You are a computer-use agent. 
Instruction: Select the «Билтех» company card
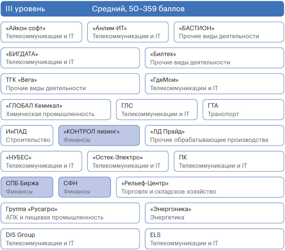click(x=214, y=58)
